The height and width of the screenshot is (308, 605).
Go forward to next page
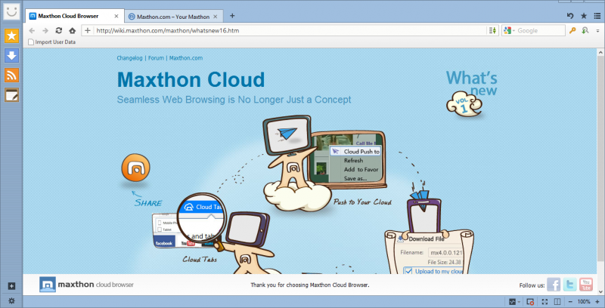click(x=45, y=30)
